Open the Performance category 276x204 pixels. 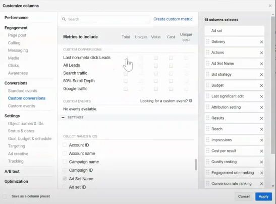coord(17,18)
